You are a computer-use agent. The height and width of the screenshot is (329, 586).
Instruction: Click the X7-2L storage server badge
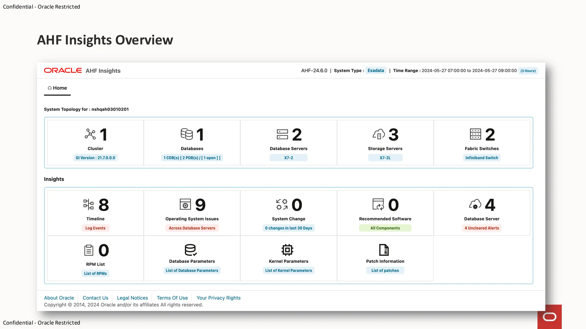point(385,158)
